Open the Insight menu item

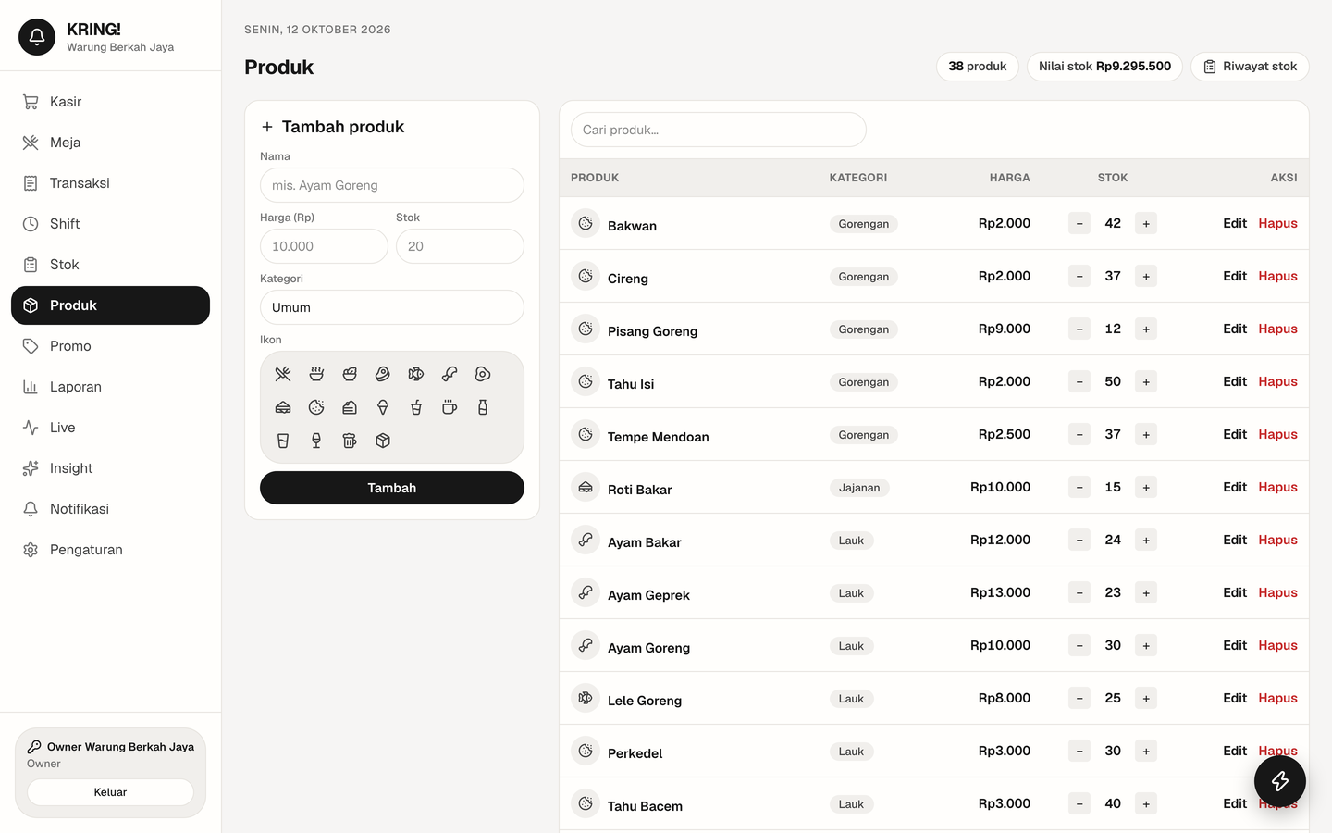[x=110, y=468]
